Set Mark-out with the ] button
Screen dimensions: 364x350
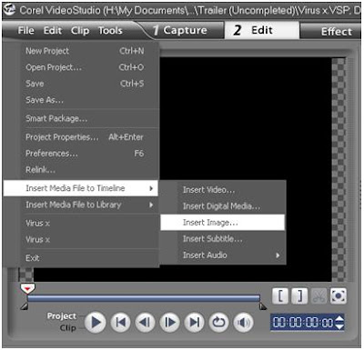299,296
